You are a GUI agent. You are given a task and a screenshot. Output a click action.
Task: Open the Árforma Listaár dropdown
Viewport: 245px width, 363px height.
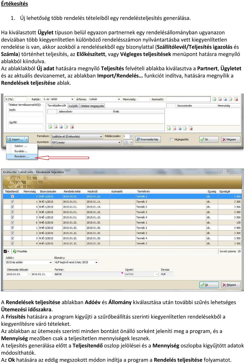point(119,99)
